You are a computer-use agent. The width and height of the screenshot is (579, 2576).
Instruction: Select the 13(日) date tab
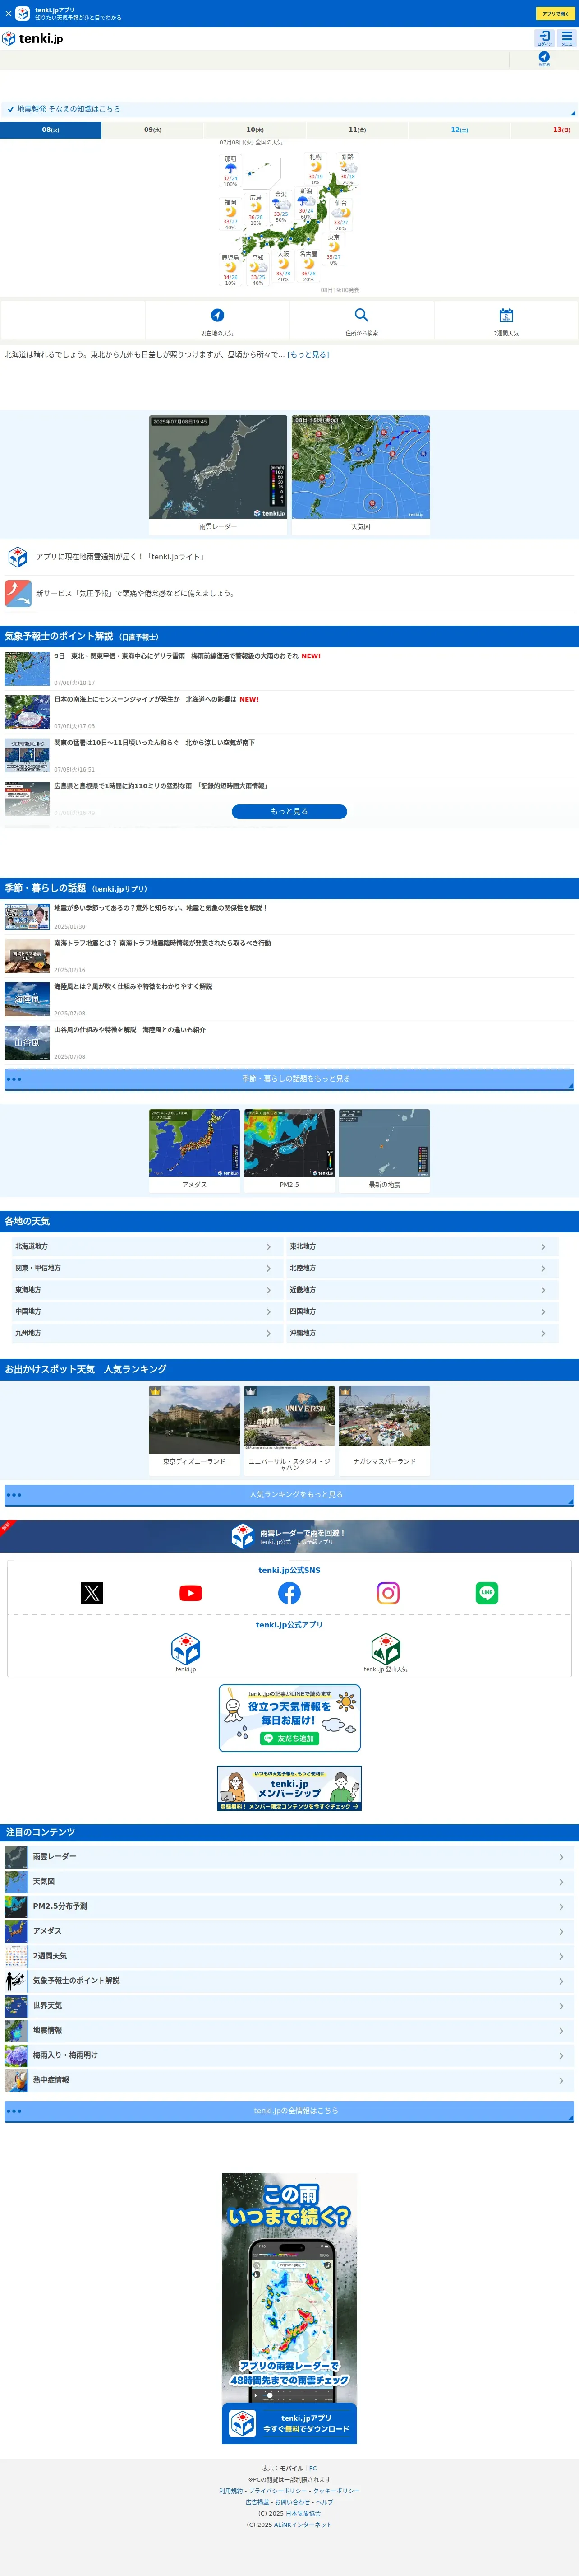click(x=545, y=130)
